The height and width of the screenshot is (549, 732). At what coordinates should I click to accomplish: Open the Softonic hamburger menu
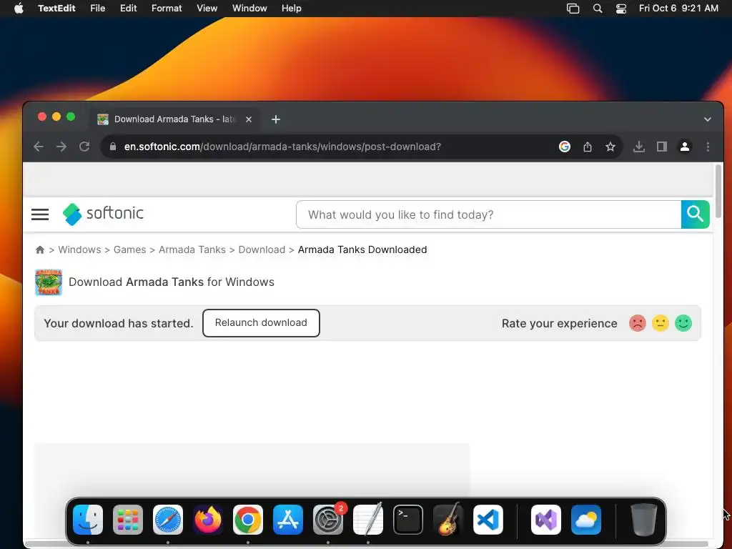(40, 214)
